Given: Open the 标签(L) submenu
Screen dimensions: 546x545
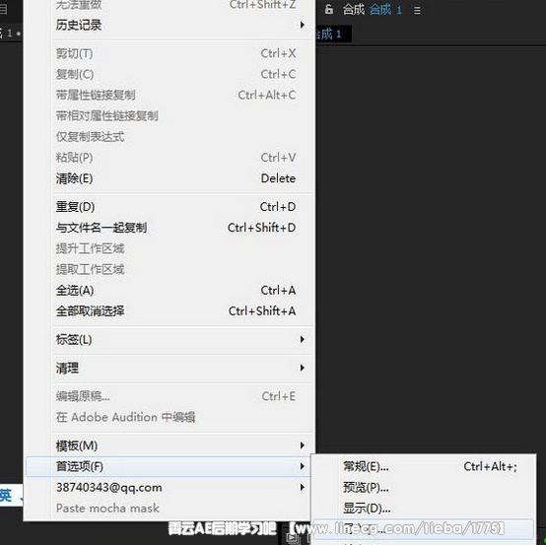Looking at the screenshot, I should (170, 340).
